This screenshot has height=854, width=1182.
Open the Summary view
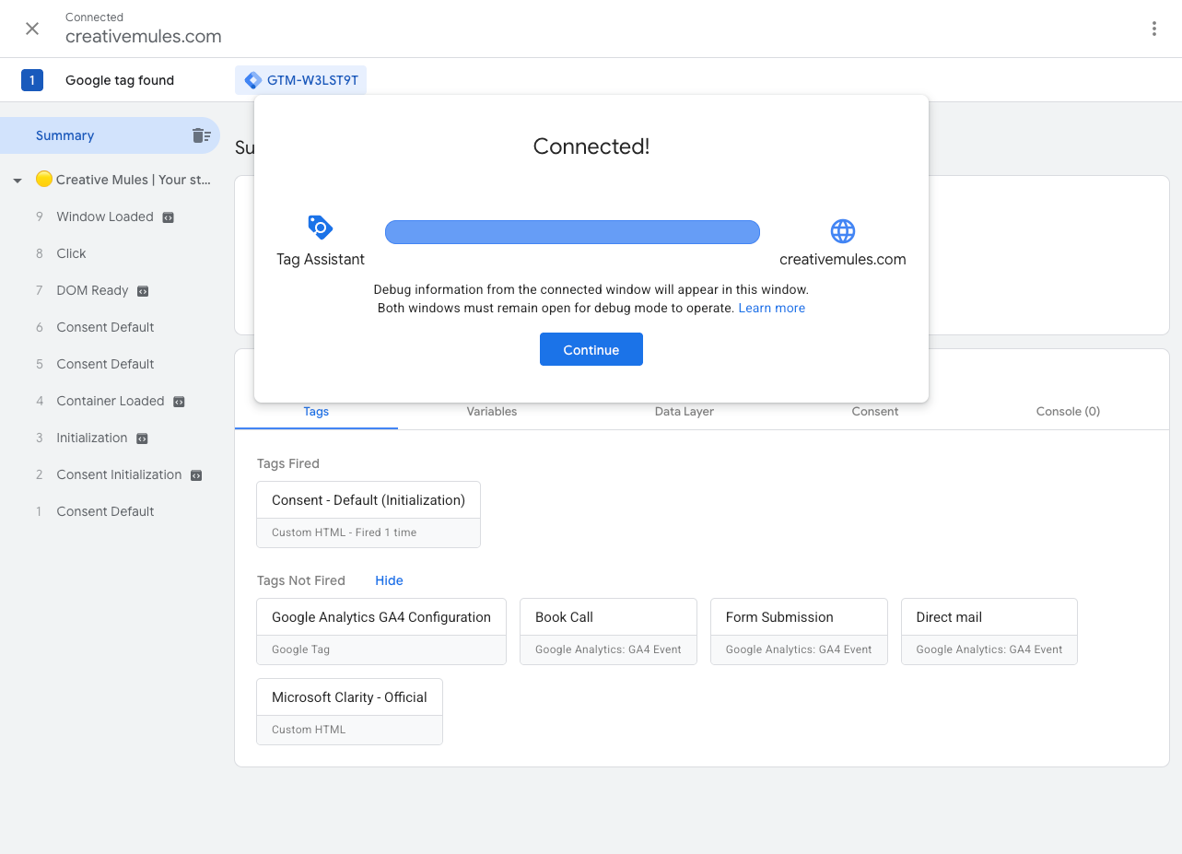110,135
